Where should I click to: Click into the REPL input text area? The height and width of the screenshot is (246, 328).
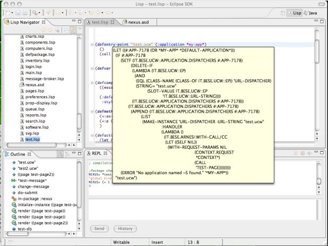[x=203, y=210]
